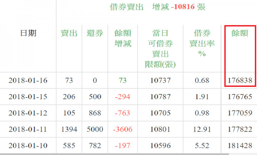Select date cell 2018-01-12

pyautogui.click(x=28, y=113)
